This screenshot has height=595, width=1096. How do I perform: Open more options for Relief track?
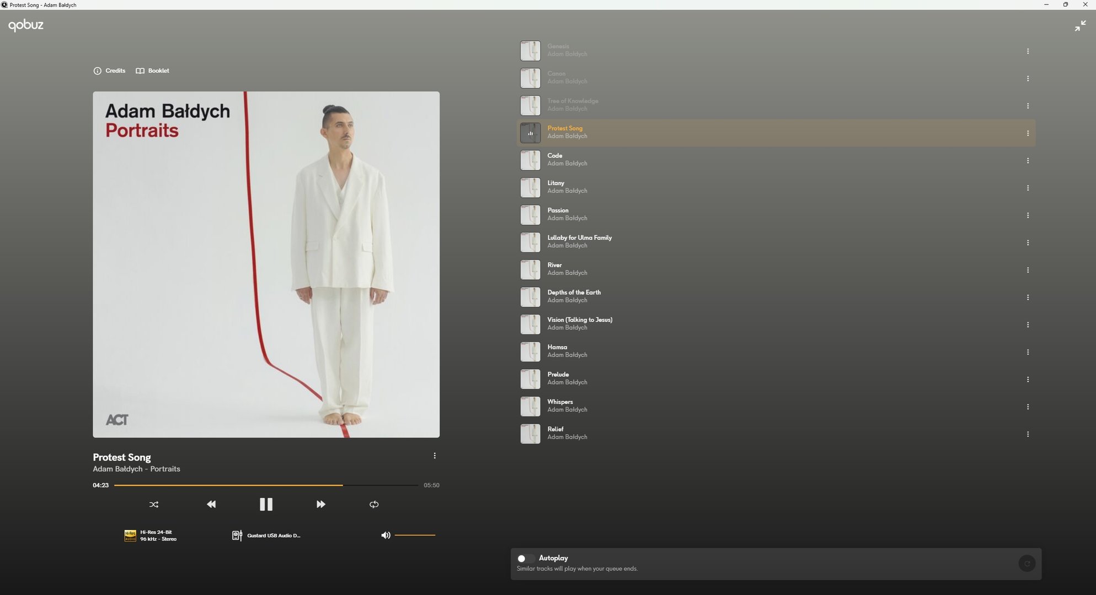point(1028,434)
